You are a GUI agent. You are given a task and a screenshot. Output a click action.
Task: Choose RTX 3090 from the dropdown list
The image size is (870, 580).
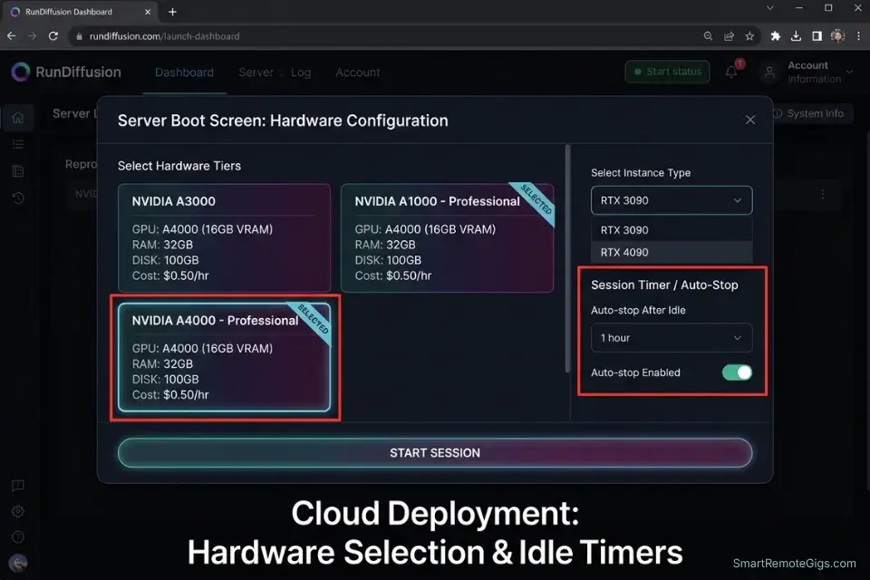point(672,230)
